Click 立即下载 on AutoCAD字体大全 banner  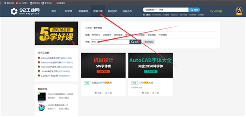tap(151, 72)
